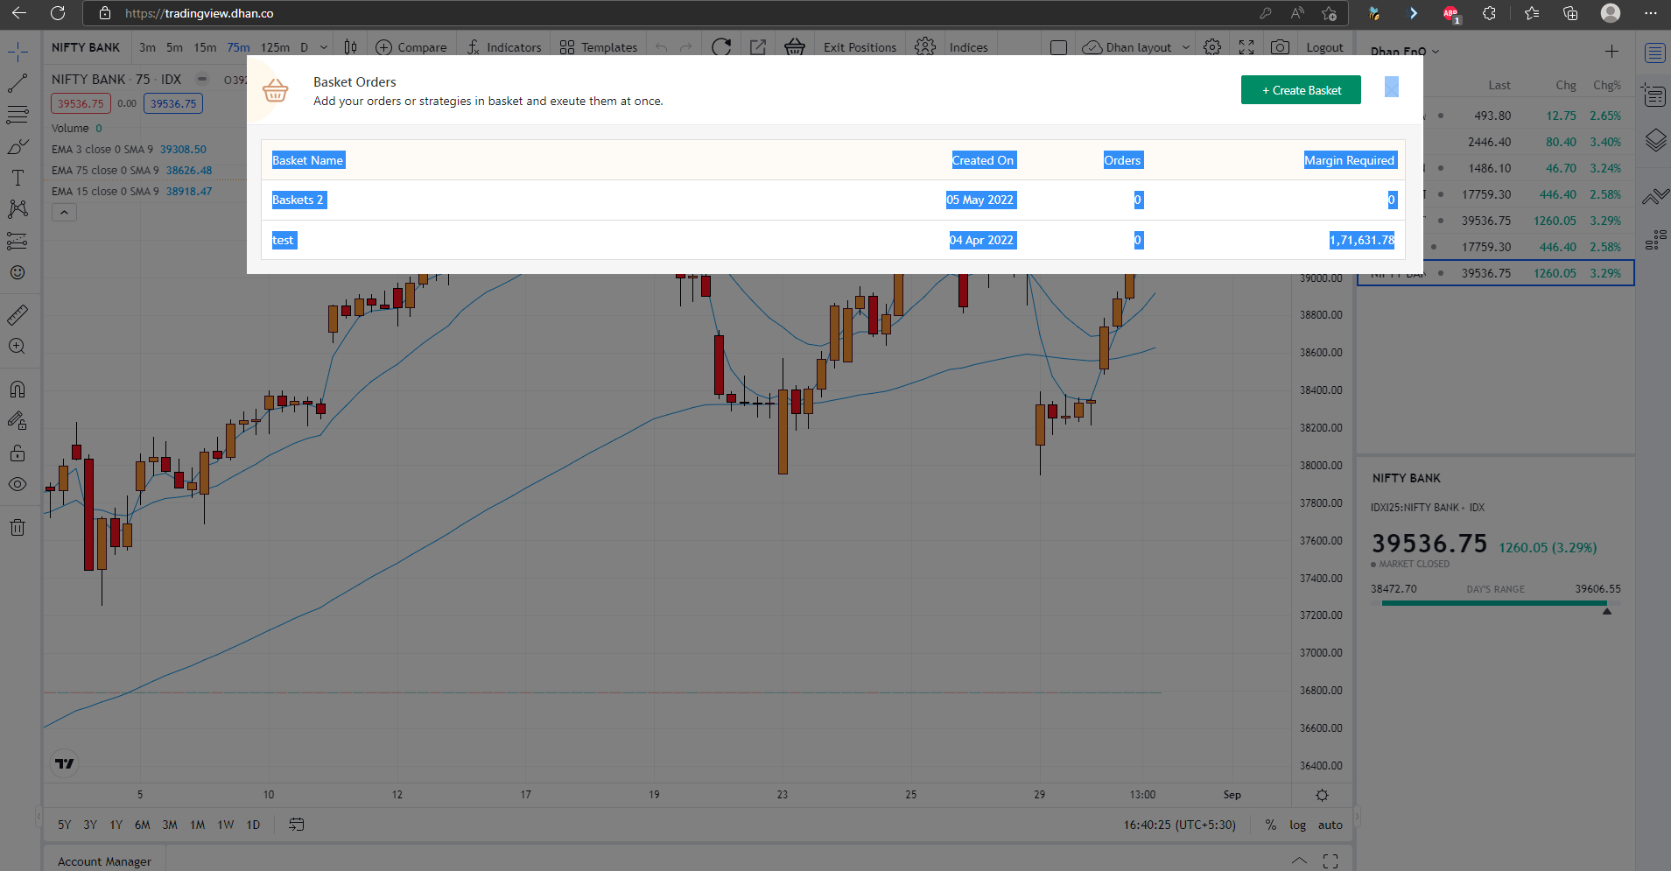The width and height of the screenshot is (1671, 871).
Task: Click the select layout square icon
Action: pyautogui.click(x=1058, y=47)
